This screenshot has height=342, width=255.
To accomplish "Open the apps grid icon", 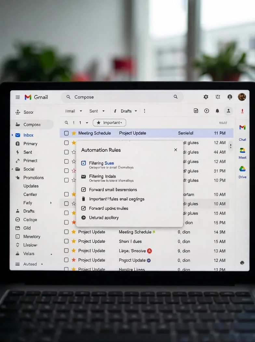I will click(218, 97).
